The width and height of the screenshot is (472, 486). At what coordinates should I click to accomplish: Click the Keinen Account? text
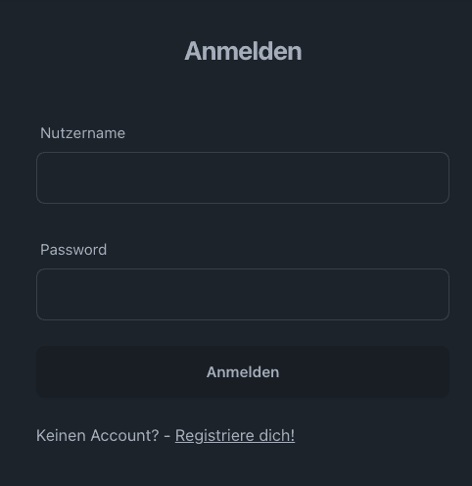pos(97,435)
